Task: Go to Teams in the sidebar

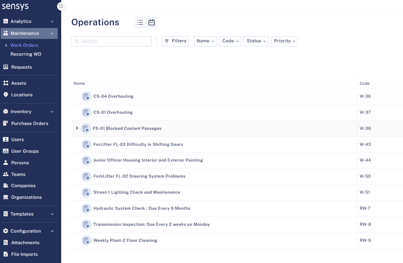Action: (x=18, y=174)
